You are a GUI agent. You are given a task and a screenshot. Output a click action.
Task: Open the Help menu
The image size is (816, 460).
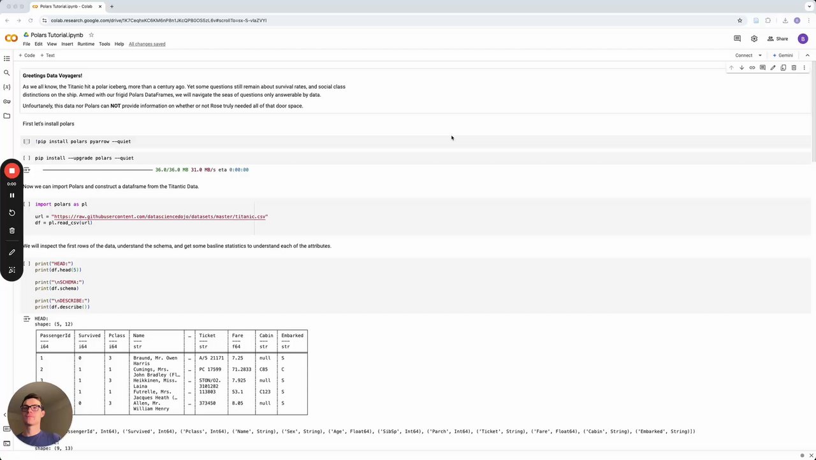(119, 44)
